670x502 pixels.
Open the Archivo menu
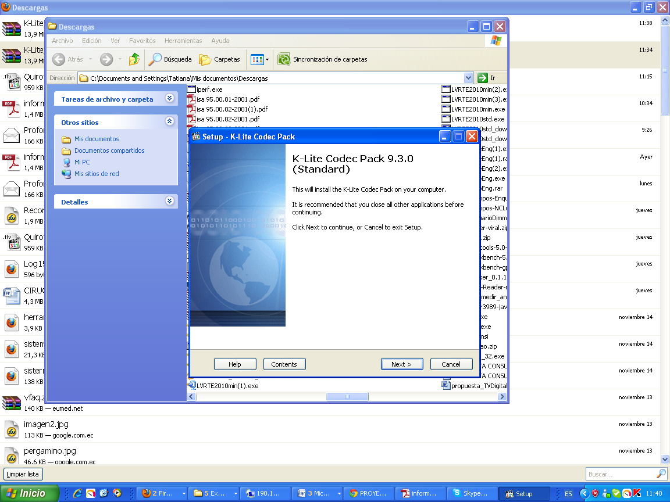point(62,41)
